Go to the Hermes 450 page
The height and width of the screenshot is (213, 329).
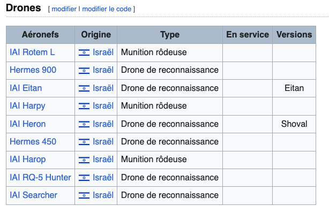pos(33,141)
